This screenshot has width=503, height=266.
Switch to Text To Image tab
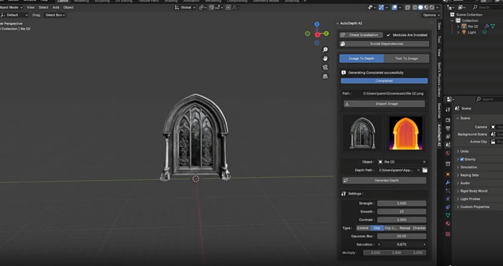pyautogui.click(x=406, y=59)
